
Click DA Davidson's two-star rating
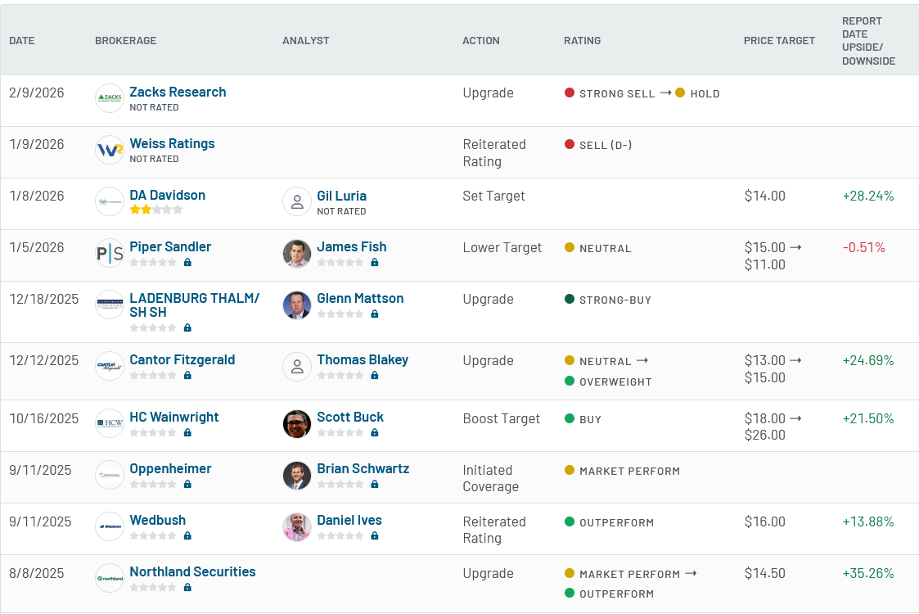(x=156, y=210)
